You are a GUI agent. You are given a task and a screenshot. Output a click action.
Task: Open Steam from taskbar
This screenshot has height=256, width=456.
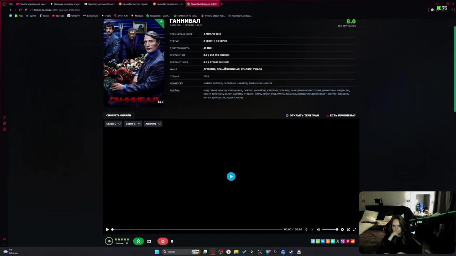tap(291, 252)
